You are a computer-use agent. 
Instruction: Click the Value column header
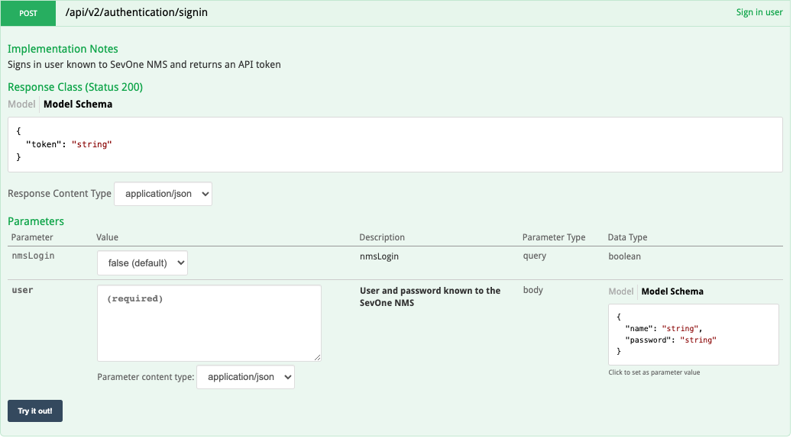[x=107, y=237]
